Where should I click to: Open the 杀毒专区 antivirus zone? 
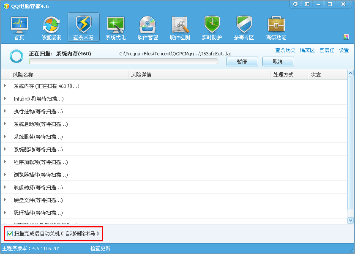(x=244, y=27)
